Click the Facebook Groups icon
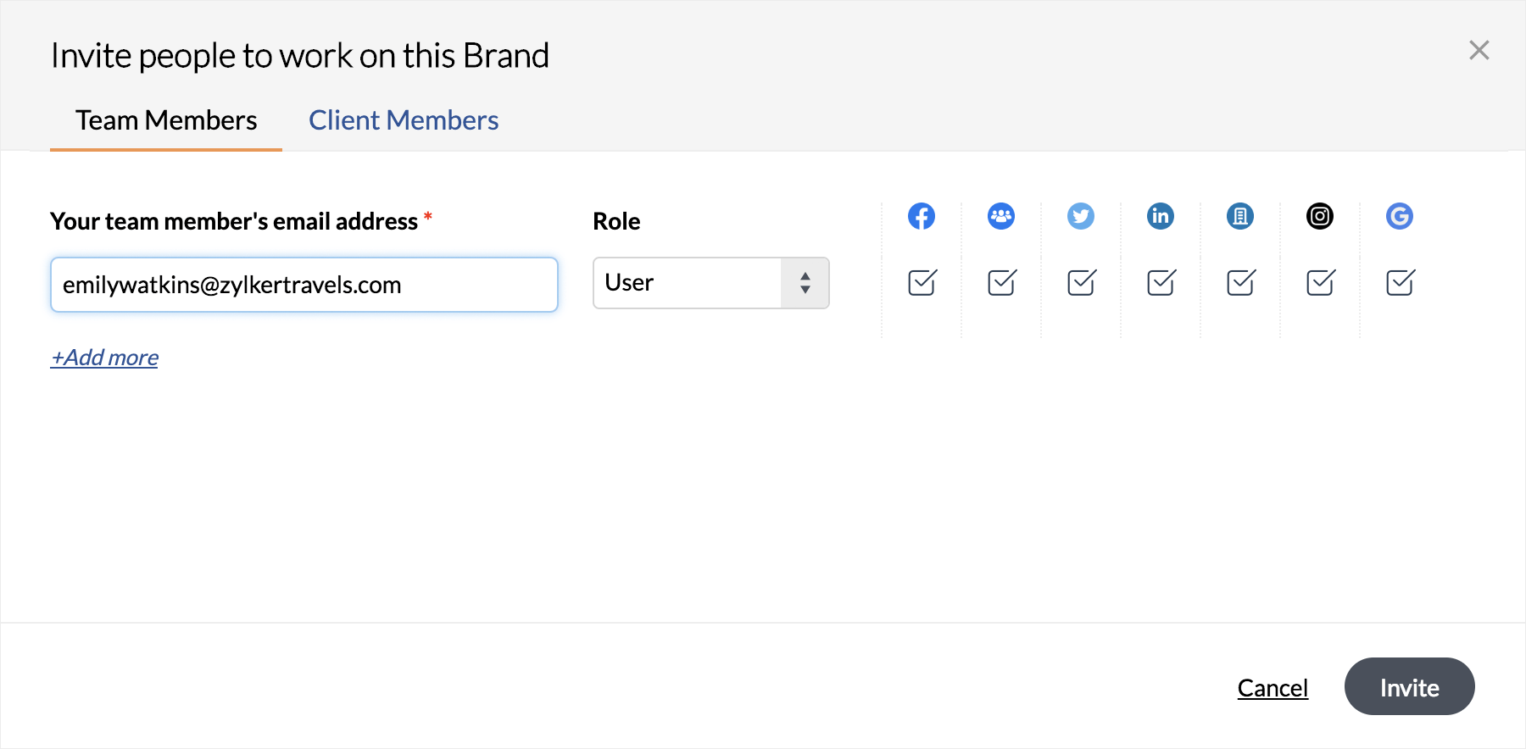The height and width of the screenshot is (749, 1526). 1001,216
